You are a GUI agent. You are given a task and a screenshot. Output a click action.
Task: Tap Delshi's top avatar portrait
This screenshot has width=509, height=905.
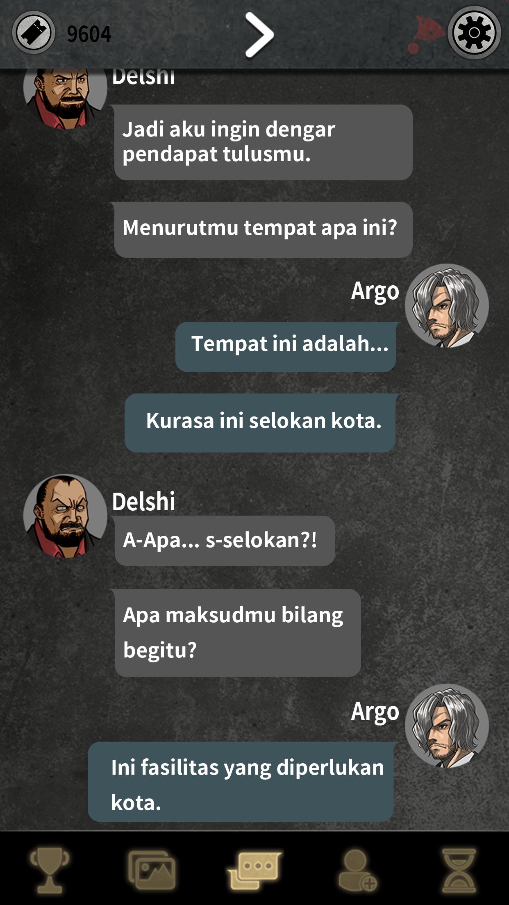coord(65,98)
